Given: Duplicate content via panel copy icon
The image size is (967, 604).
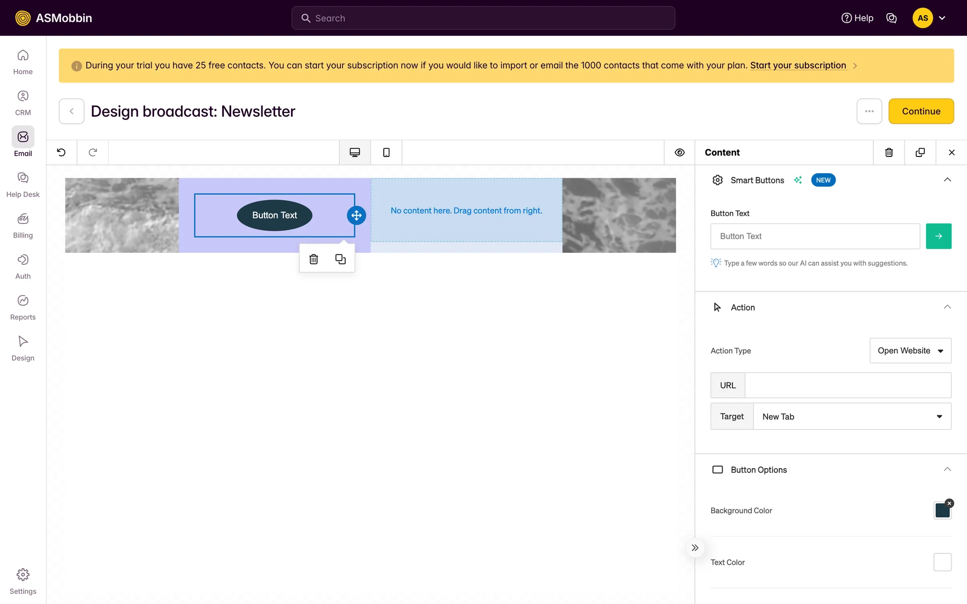Looking at the screenshot, I should [920, 153].
